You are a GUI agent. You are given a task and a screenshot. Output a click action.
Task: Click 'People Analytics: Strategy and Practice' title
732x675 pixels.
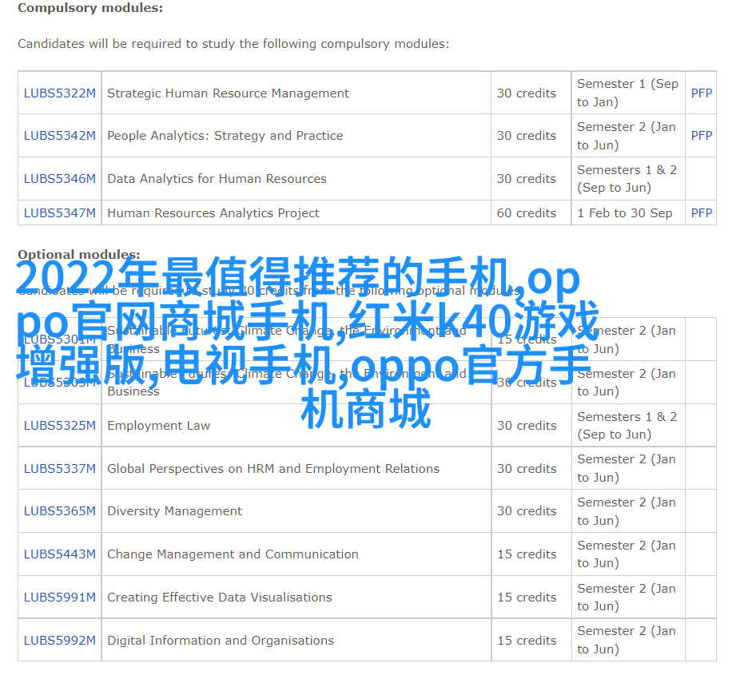tap(225, 136)
